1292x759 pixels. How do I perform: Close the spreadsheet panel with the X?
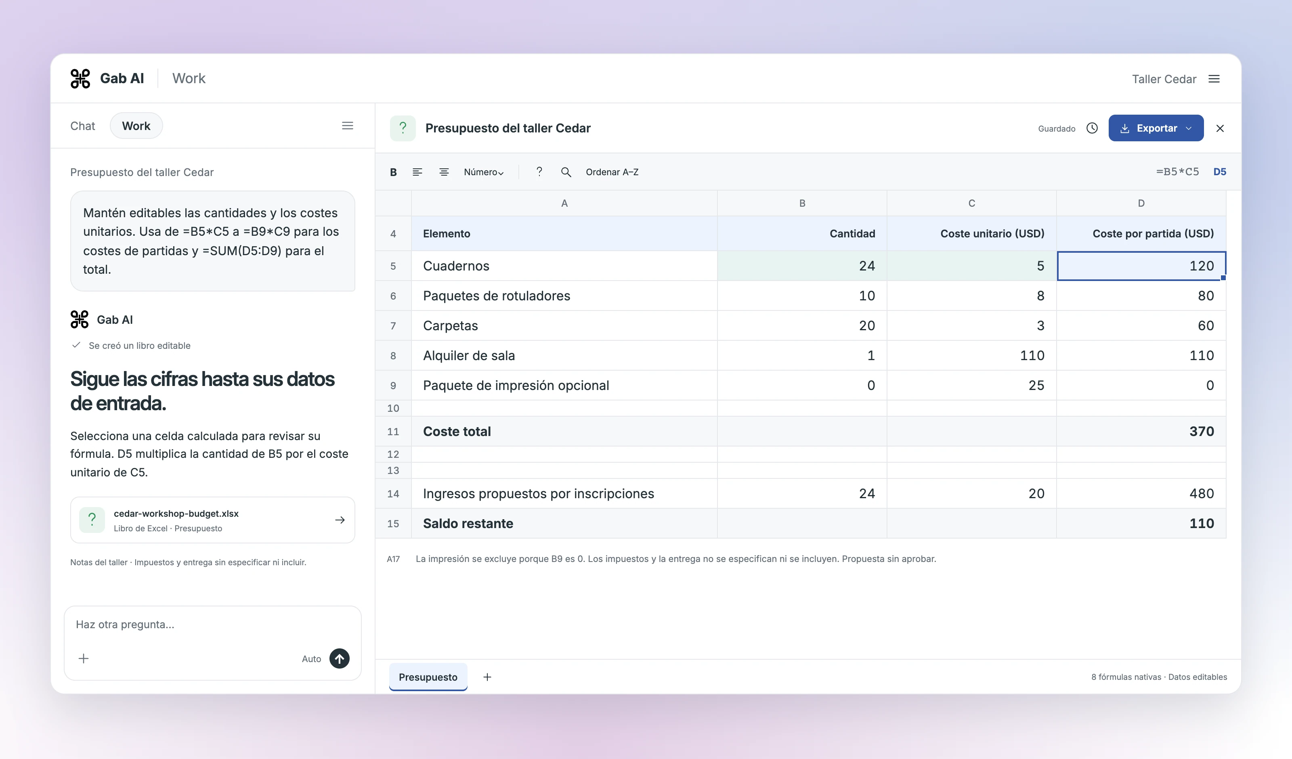(x=1220, y=128)
